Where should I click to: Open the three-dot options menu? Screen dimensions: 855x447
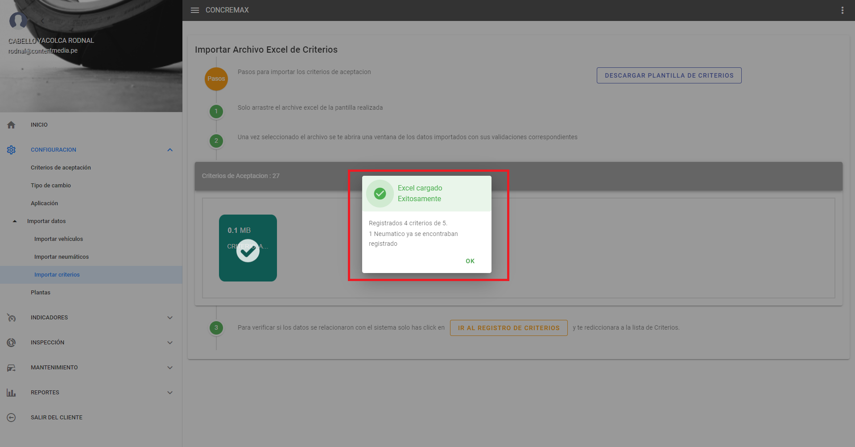842,10
